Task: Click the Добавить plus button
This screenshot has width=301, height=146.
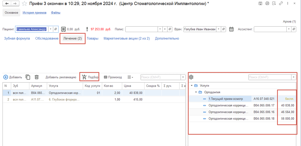Action: [13, 77]
